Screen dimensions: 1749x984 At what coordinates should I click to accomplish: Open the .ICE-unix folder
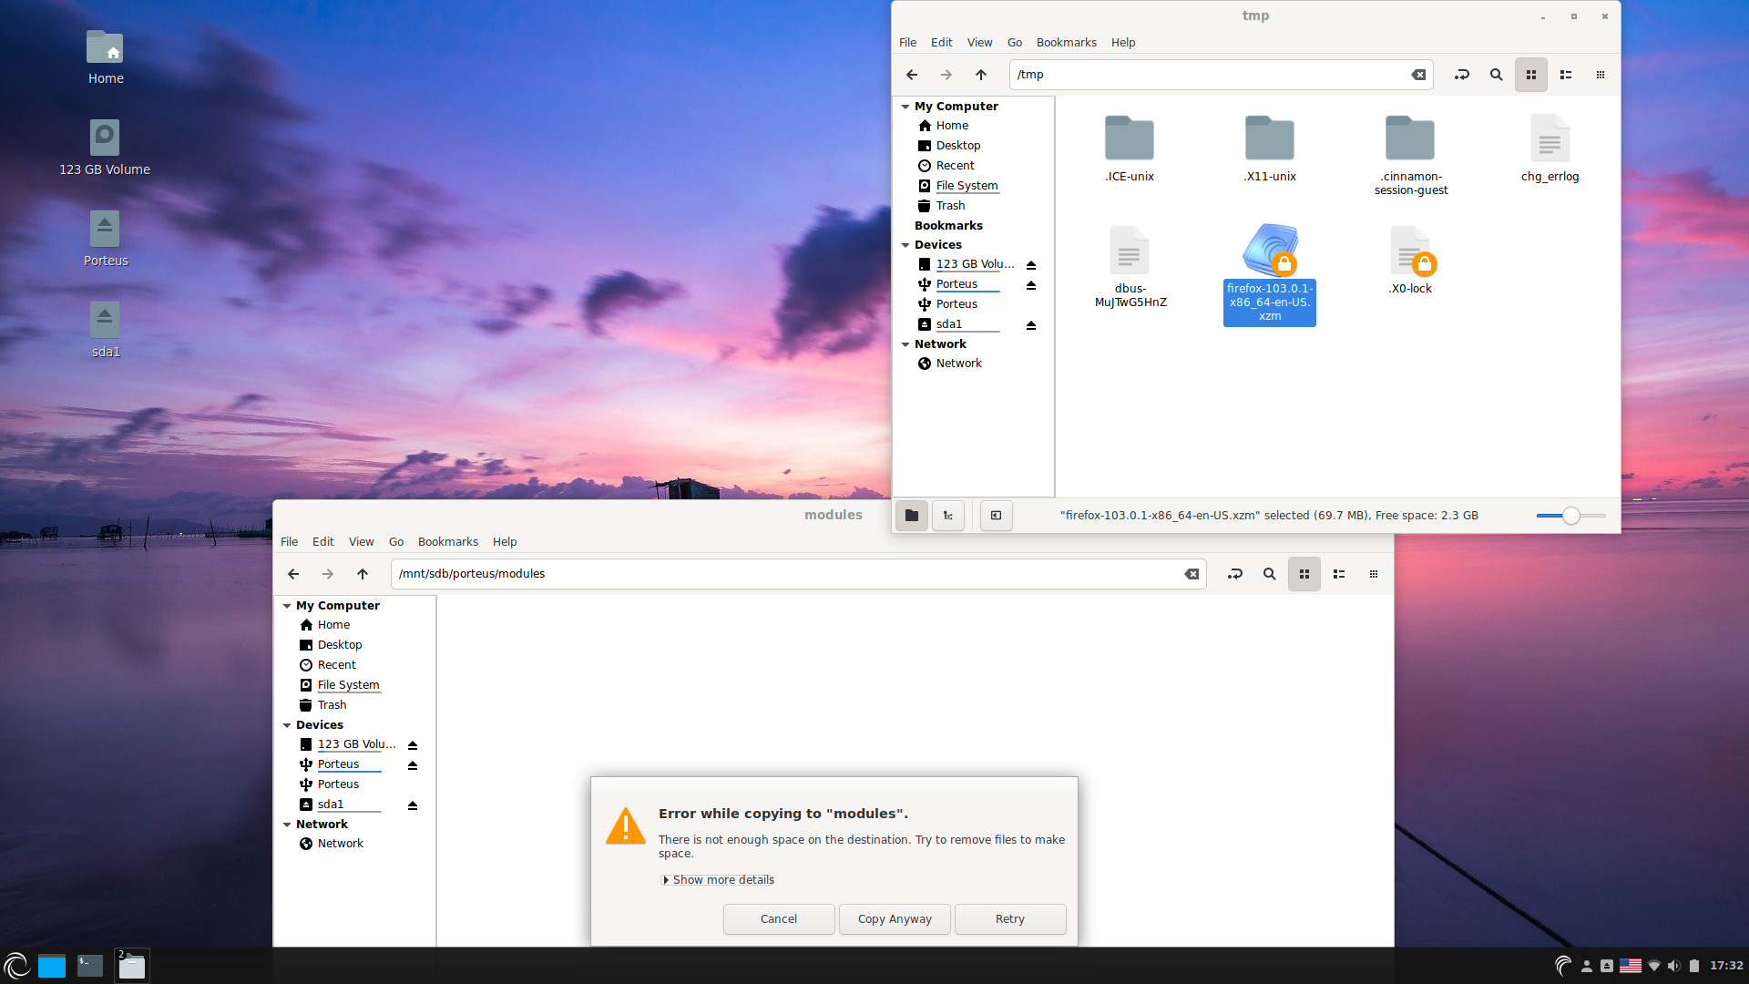coord(1130,149)
